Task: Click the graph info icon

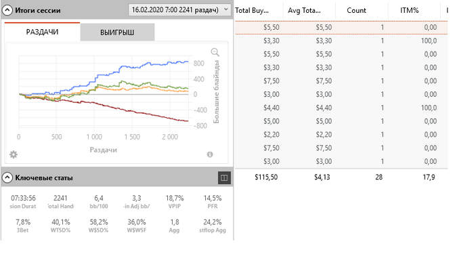Action: click(x=210, y=154)
